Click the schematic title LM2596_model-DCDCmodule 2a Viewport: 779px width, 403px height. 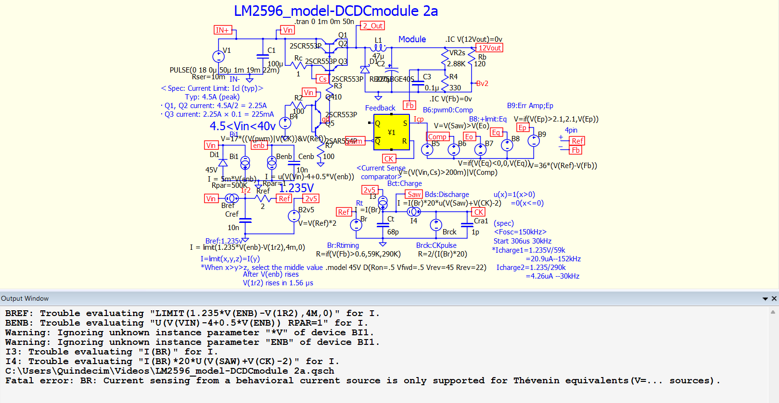[x=335, y=11]
